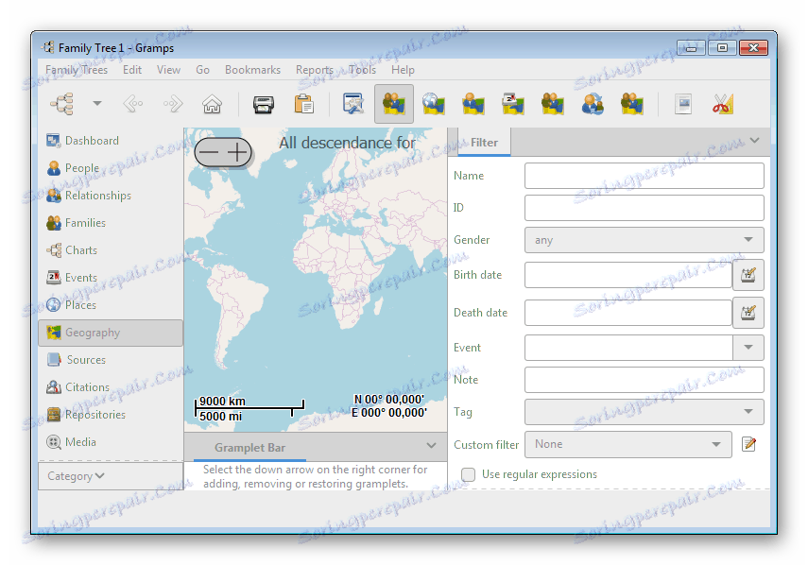
Task: Click the page sidebar icon in toolbar
Action: (683, 104)
